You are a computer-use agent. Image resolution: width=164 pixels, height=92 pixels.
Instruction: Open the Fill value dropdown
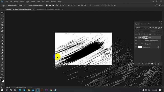pyautogui.click(x=161, y=34)
